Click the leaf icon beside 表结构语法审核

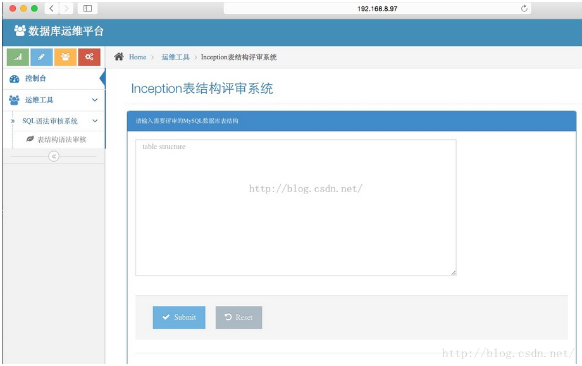point(30,138)
